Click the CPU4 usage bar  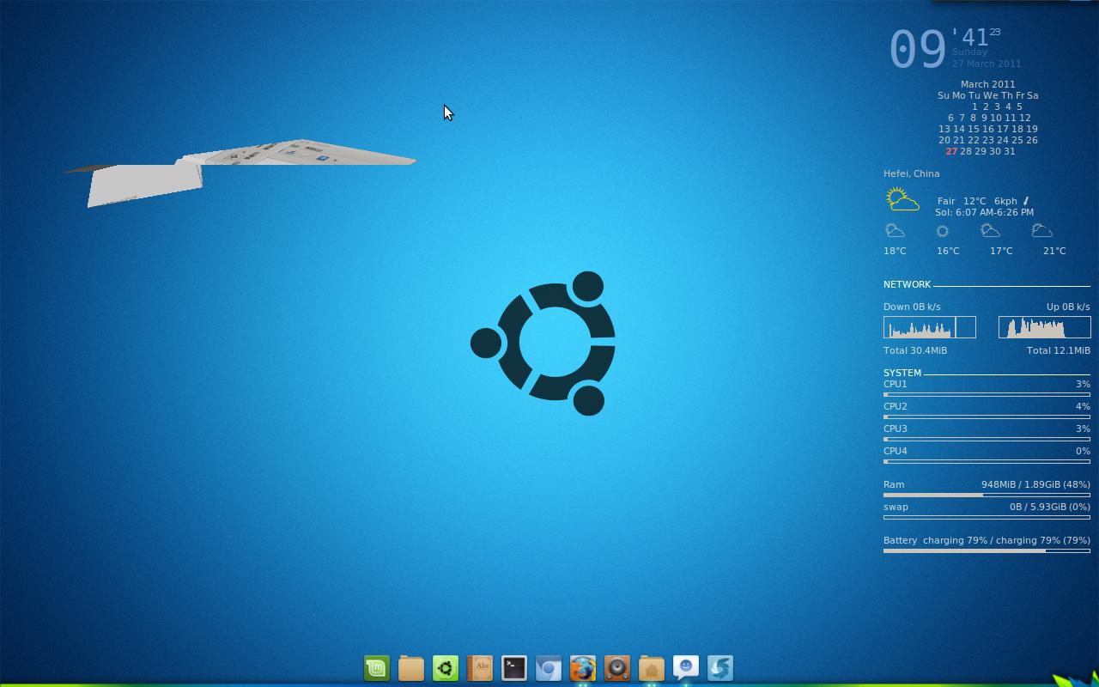(x=987, y=461)
